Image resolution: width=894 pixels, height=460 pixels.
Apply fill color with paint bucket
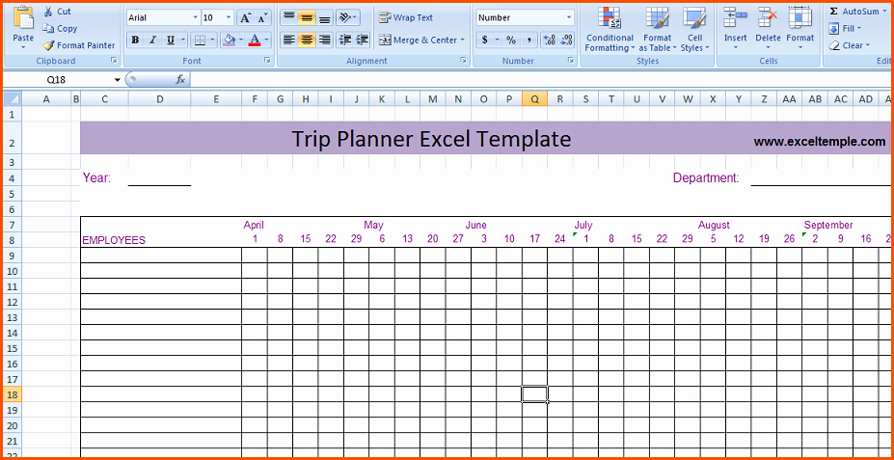pyautogui.click(x=230, y=40)
